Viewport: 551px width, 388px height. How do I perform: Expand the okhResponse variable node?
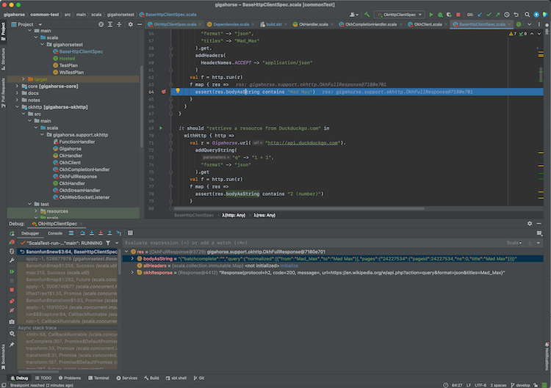click(133, 273)
